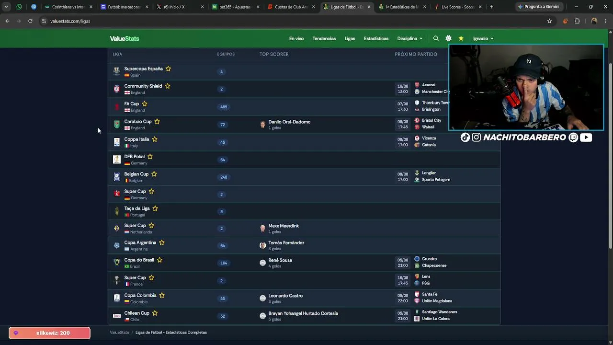Screen dimensions: 613x345
Task: Click the ValueStats logo
Action: (x=125, y=38)
